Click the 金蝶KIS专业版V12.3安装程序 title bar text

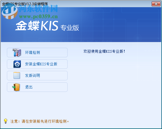coord(25,4)
